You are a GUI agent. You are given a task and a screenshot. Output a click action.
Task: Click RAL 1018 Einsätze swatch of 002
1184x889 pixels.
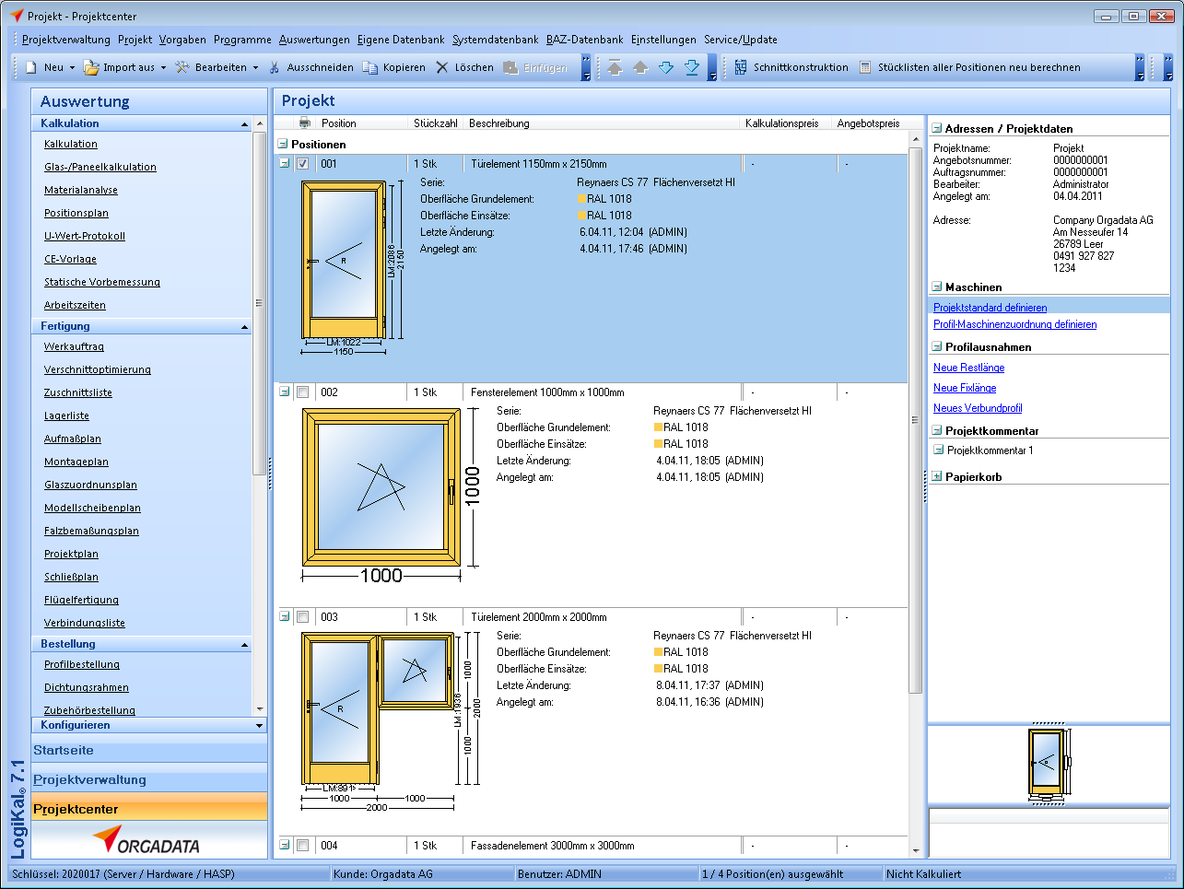tap(659, 444)
